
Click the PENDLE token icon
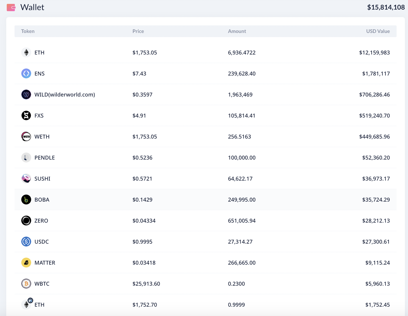pyautogui.click(x=26, y=157)
